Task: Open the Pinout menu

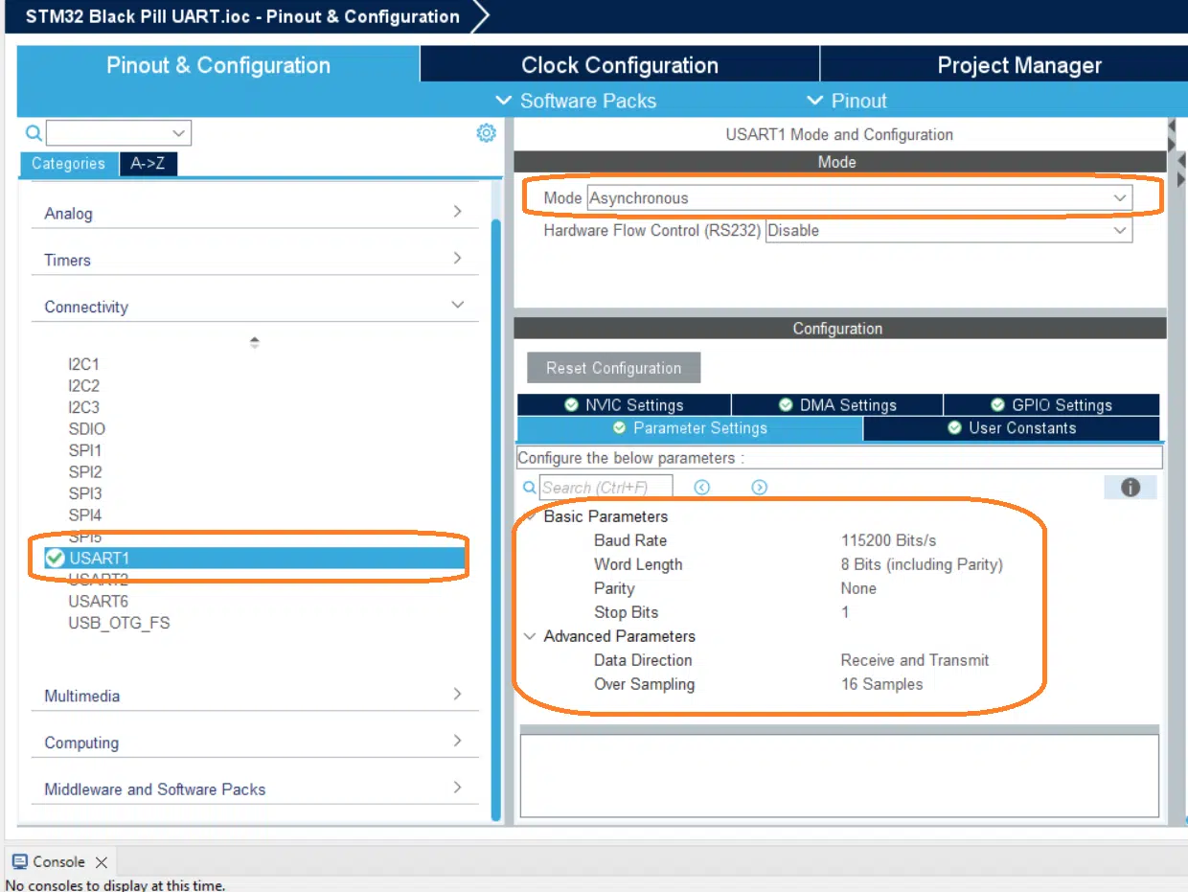Action: (x=847, y=101)
